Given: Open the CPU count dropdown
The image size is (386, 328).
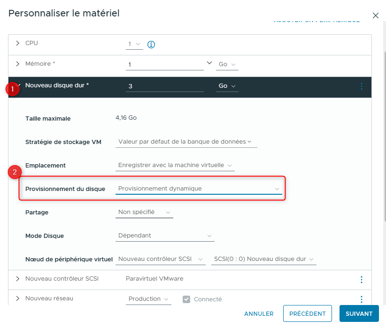Looking at the screenshot, I should (x=134, y=45).
